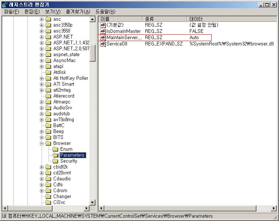Click the atapi folder icon

click(48, 67)
